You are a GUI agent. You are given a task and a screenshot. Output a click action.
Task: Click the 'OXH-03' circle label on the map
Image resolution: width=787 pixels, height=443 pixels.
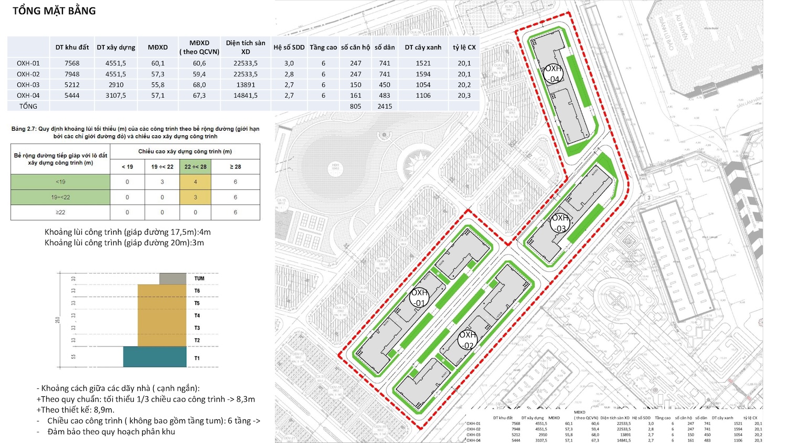click(x=560, y=223)
